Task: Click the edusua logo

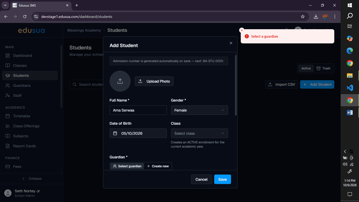Action: [31, 31]
